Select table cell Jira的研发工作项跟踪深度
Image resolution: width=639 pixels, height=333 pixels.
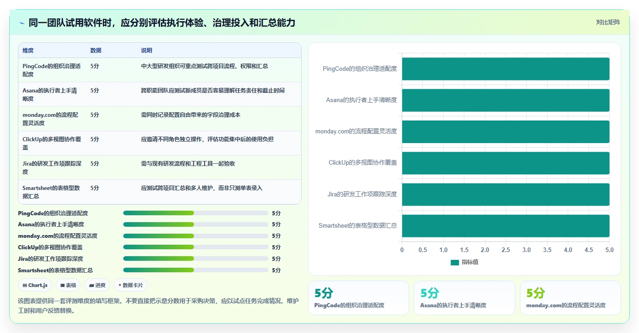[x=52, y=167]
